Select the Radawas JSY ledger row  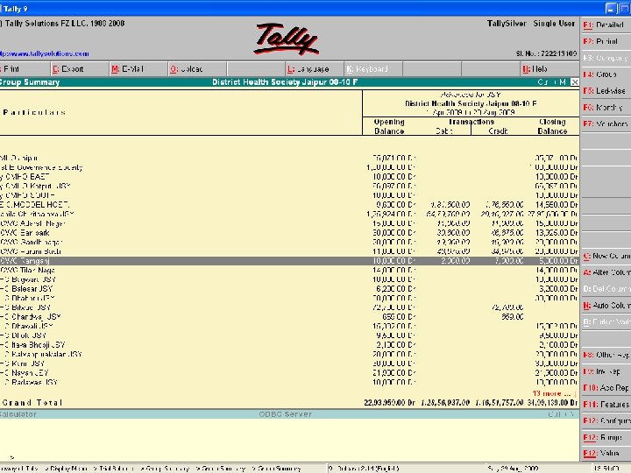pyautogui.click(x=289, y=383)
